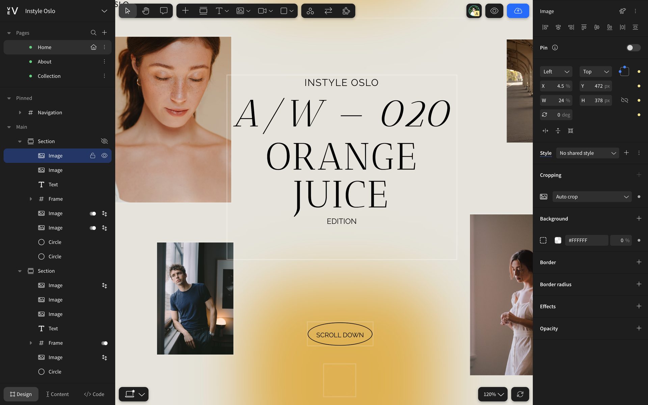Select the pointer tool in toolbar
Image resolution: width=648 pixels, height=405 pixels.
pyautogui.click(x=128, y=11)
